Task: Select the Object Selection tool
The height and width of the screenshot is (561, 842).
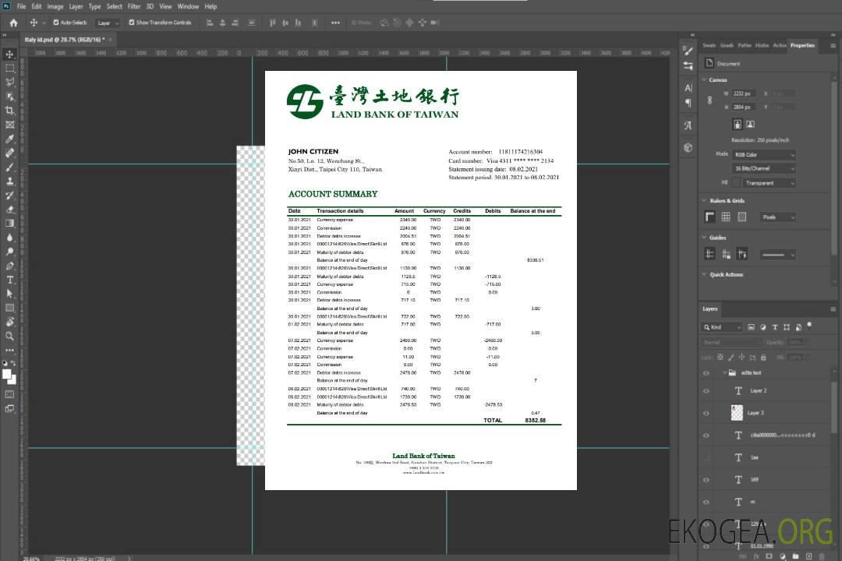Action: click(9, 97)
